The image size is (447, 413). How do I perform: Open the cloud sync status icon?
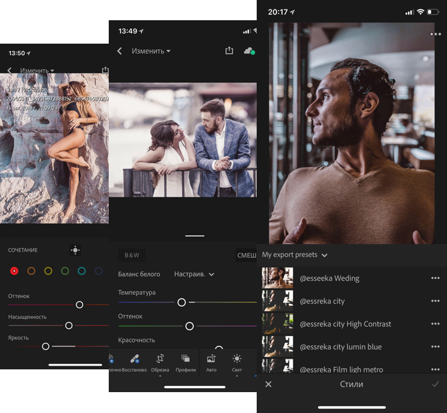point(249,51)
